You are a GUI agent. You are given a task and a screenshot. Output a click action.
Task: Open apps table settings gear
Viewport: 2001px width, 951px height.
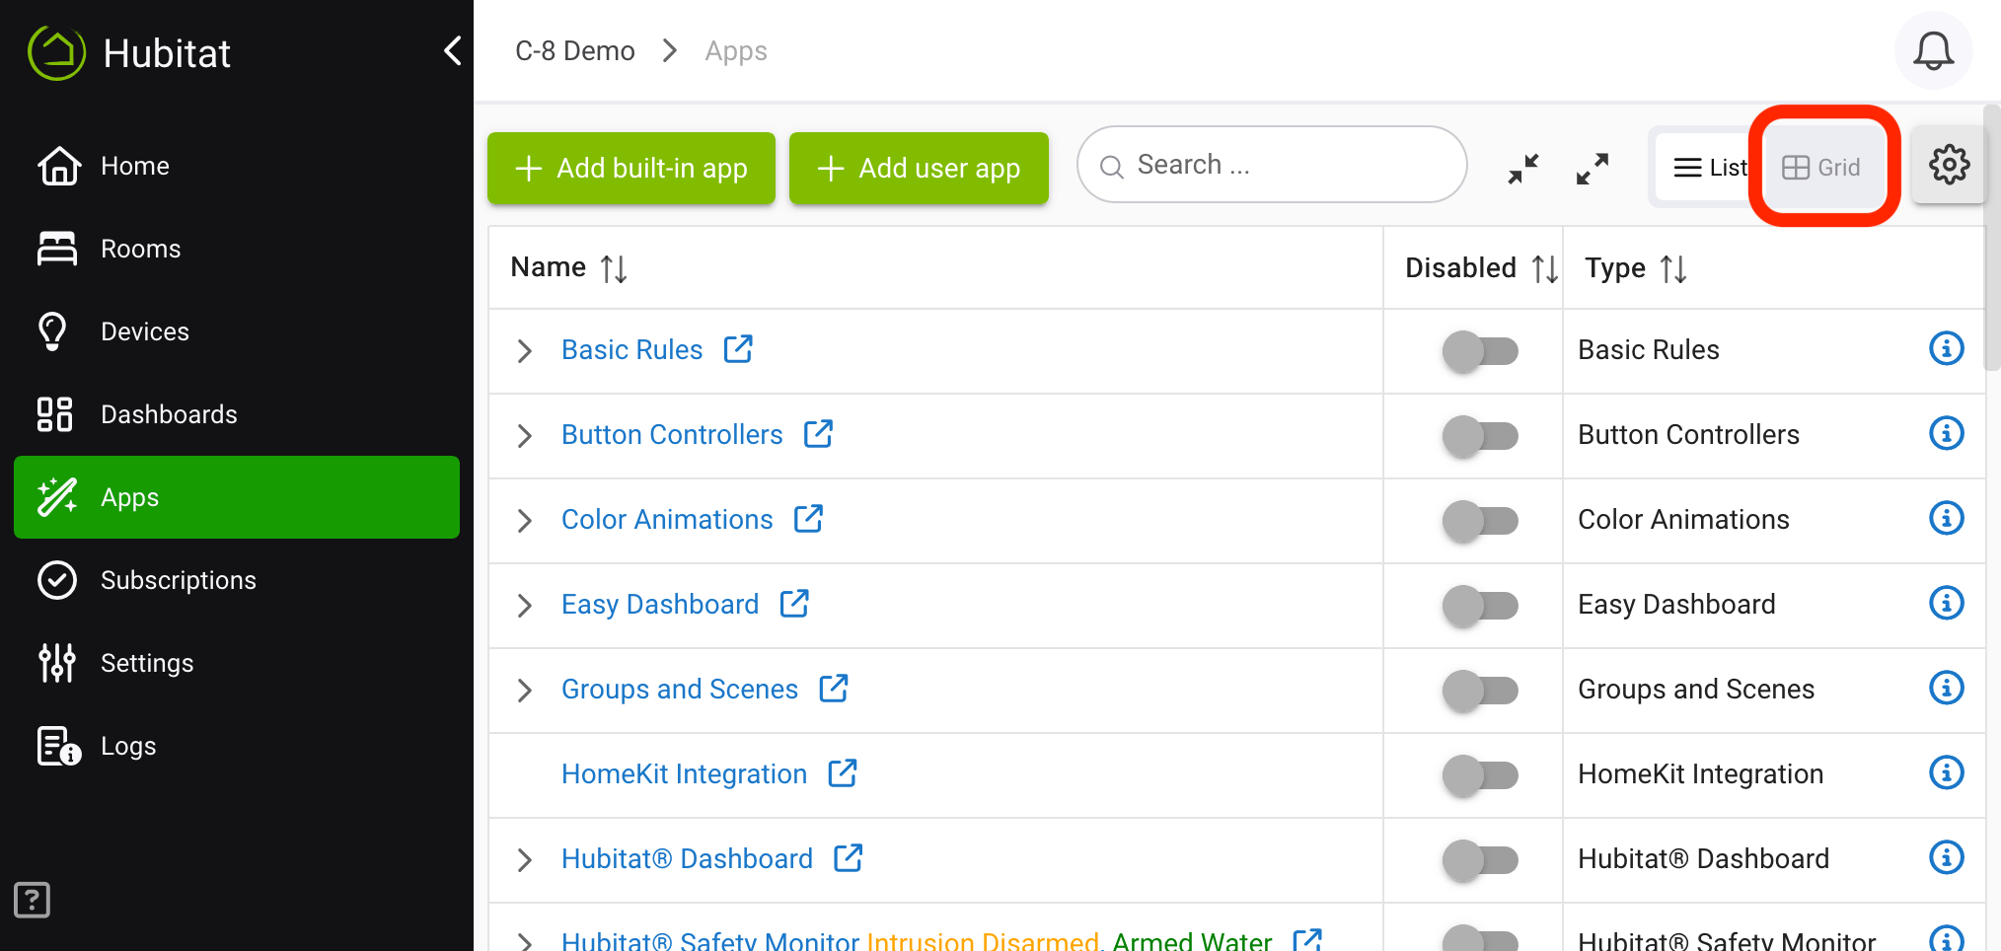[1949, 165]
